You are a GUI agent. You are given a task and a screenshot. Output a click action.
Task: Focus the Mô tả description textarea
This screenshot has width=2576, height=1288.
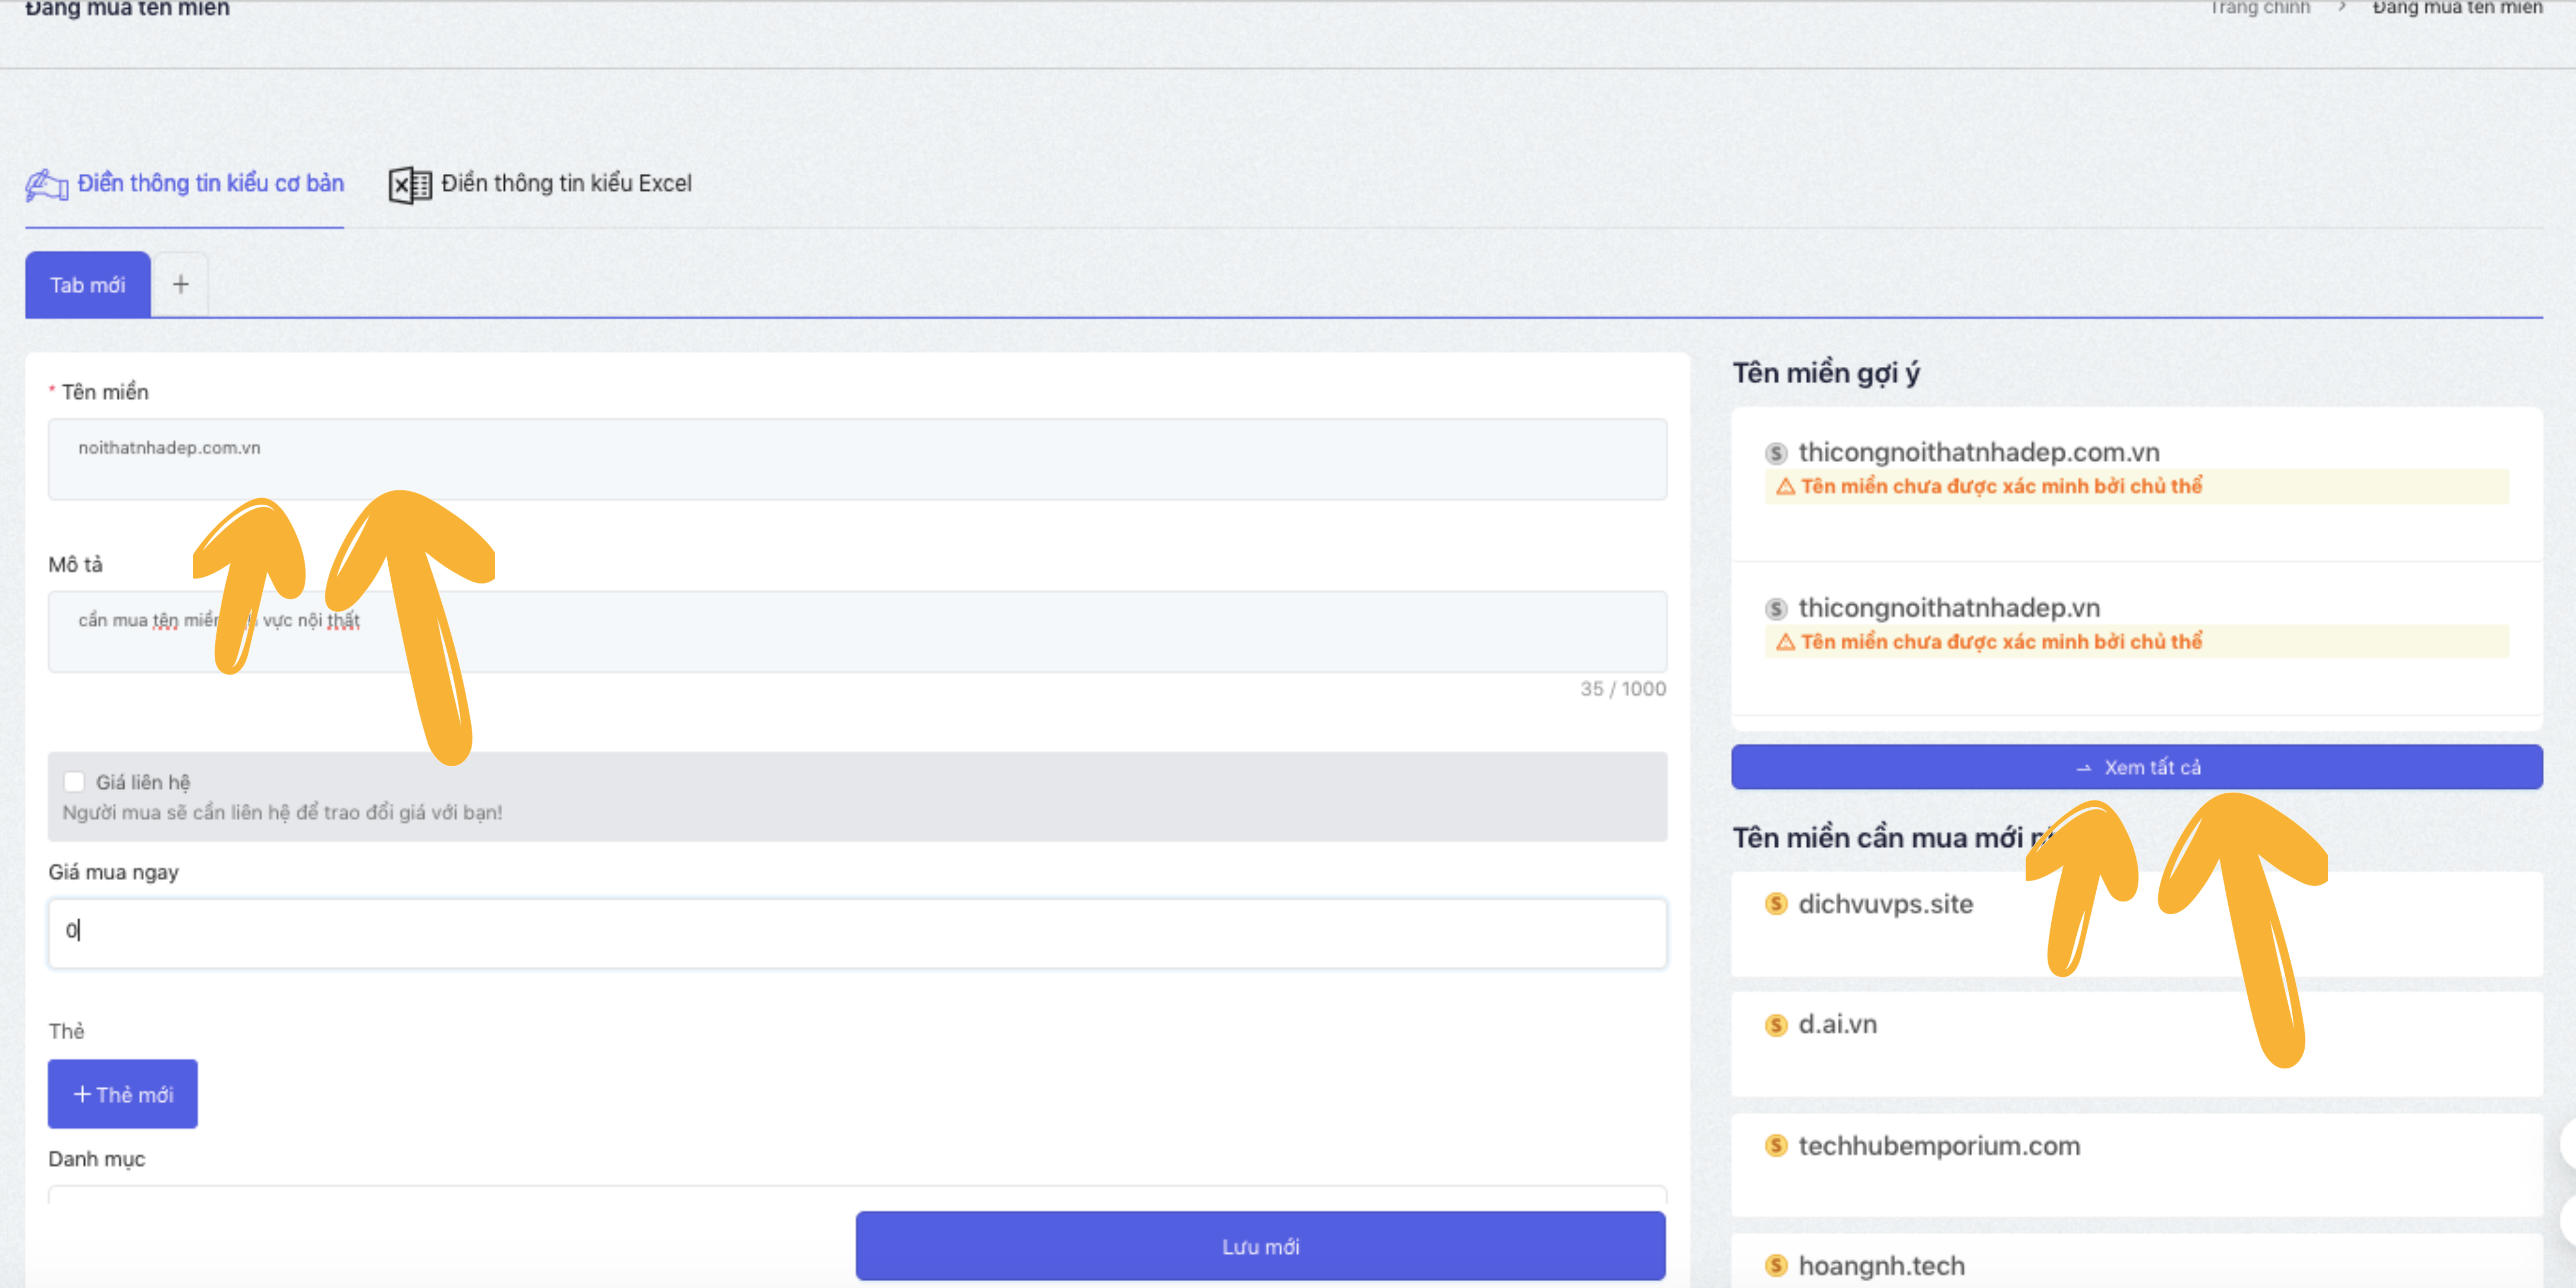tap(857, 632)
